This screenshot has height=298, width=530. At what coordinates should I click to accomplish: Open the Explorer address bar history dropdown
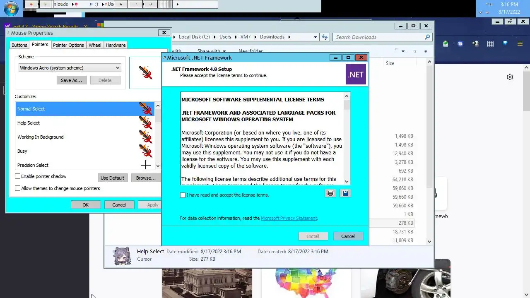pos(315,37)
